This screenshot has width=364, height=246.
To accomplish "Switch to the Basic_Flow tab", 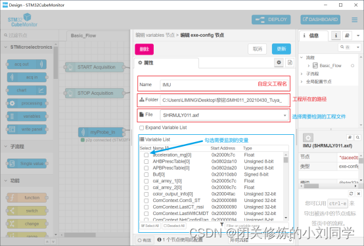I will [x=83, y=36].
